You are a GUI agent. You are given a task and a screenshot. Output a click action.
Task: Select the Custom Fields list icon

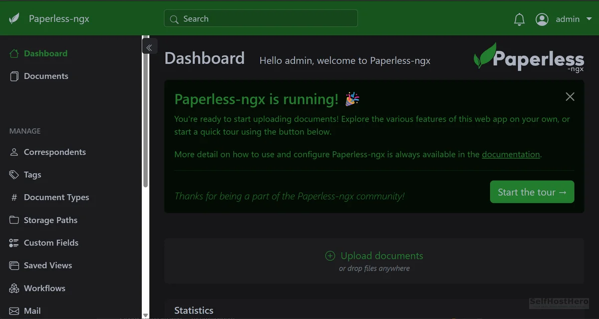tap(13, 243)
